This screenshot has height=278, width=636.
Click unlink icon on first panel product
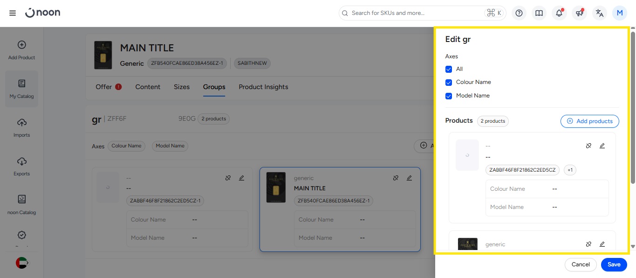click(x=588, y=146)
